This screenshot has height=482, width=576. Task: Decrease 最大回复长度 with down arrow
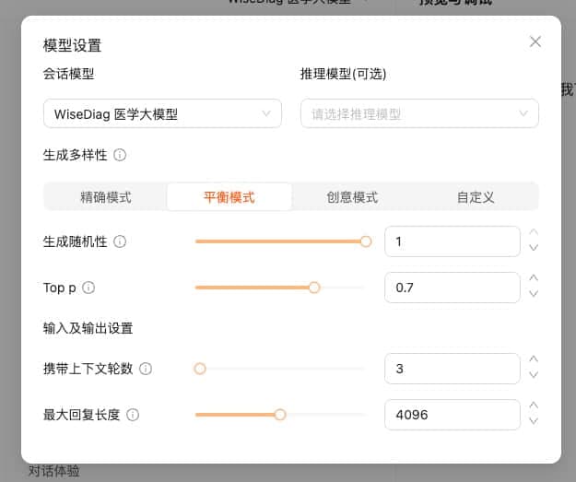534,421
